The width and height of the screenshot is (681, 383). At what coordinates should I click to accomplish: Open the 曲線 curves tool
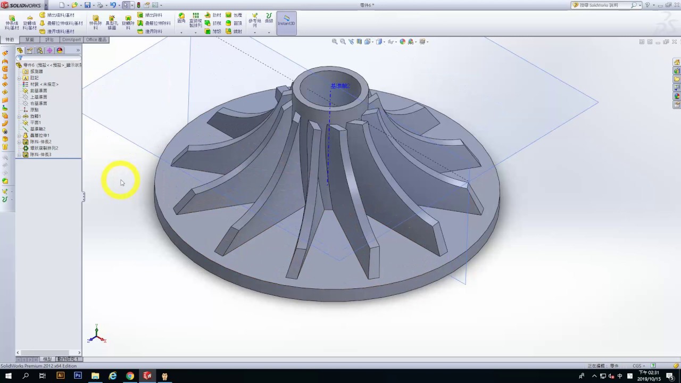[x=269, y=19]
